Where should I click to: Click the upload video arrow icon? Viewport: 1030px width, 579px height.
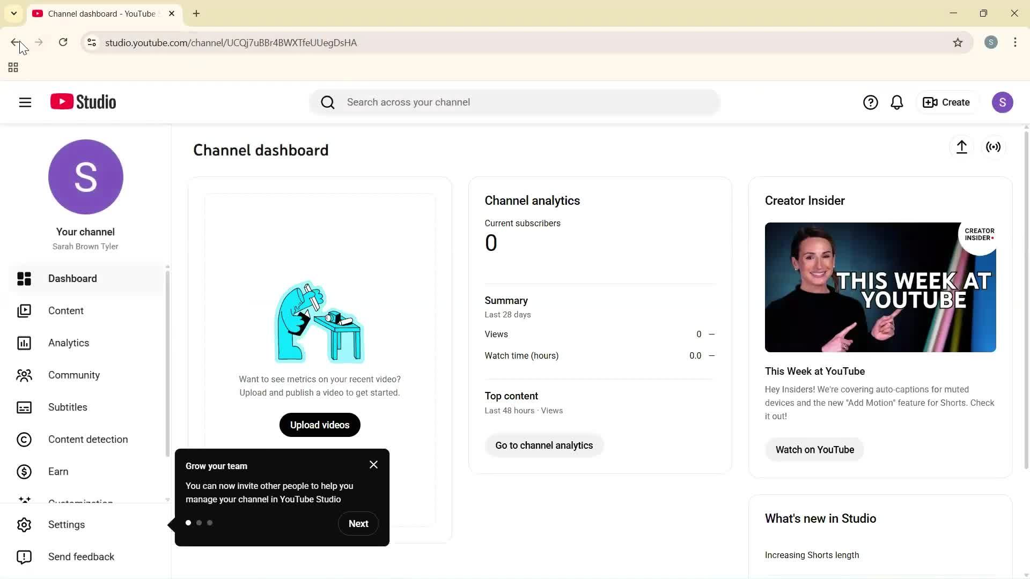(x=961, y=147)
